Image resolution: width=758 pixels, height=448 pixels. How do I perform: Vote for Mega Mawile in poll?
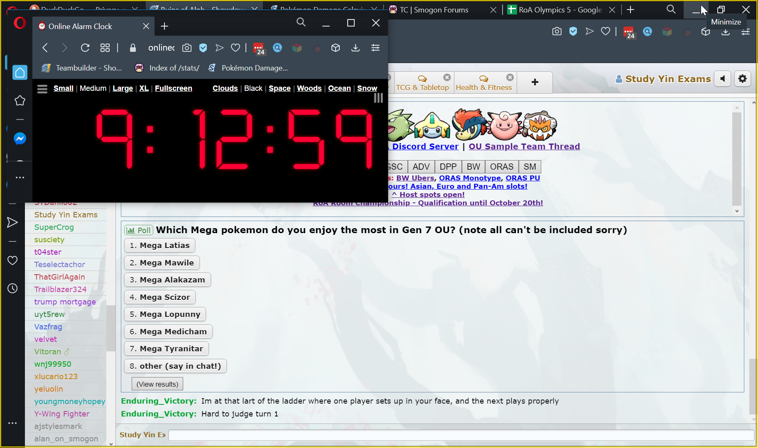point(162,263)
